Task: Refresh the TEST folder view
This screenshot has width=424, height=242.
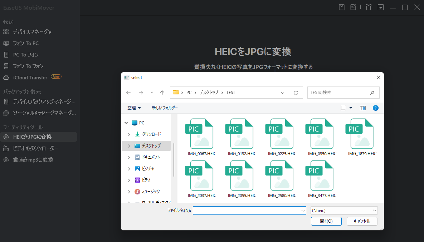Action: click(x=296, y=92)
